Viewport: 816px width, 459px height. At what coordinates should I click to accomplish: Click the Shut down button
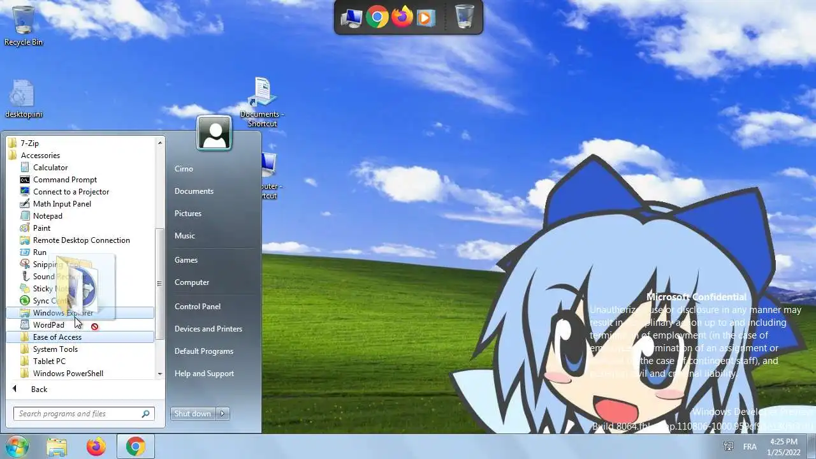point(193,414)
